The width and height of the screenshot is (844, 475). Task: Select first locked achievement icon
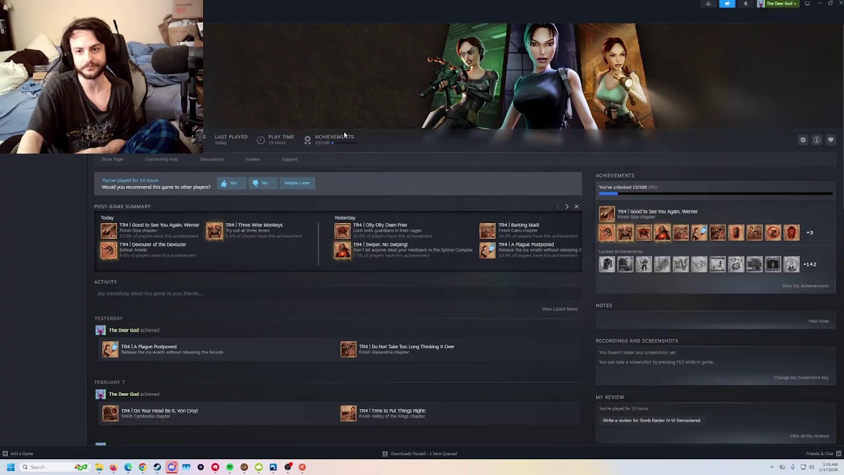click(x=607, y=264)
